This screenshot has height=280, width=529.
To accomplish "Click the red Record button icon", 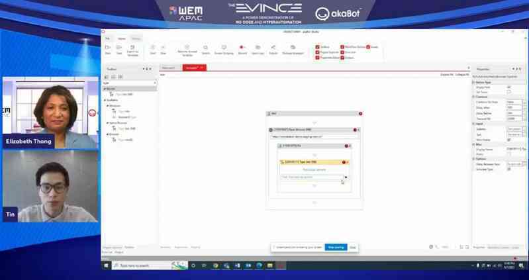I will click(242, 48).
